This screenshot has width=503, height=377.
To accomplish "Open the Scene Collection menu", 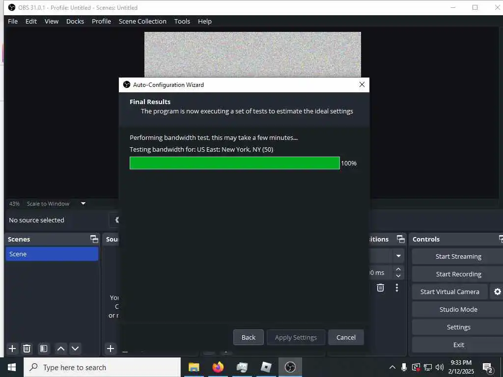I will click(x=142, y=21).
